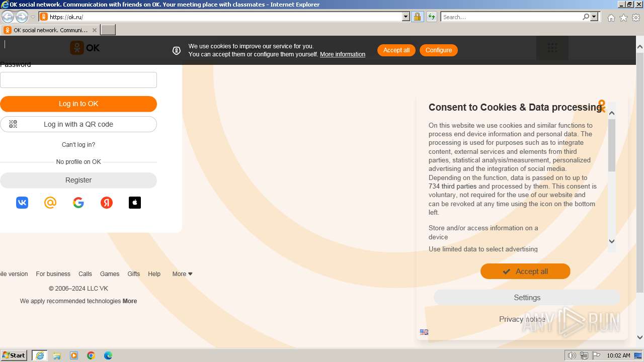
Task: Click the search magnifier icon
Action: coord(586,17)
